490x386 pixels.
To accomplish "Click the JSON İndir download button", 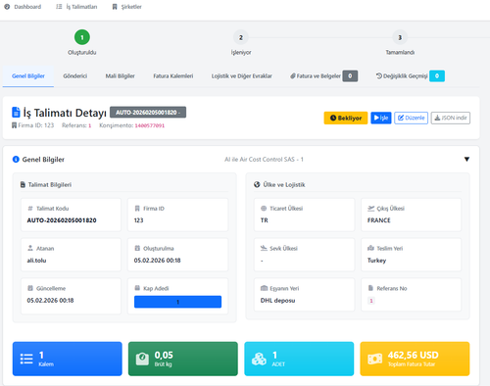I will pos(451,118).
